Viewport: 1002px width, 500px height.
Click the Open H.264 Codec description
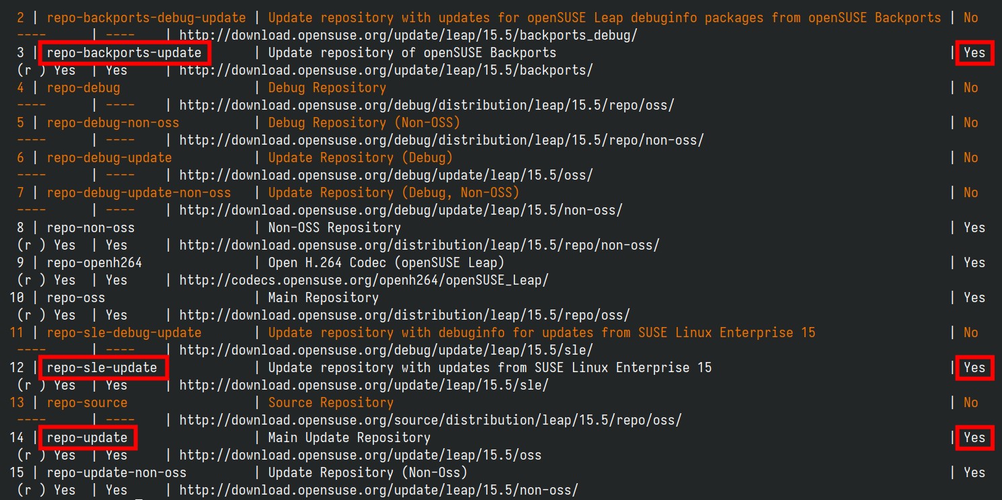coord(386,262)
